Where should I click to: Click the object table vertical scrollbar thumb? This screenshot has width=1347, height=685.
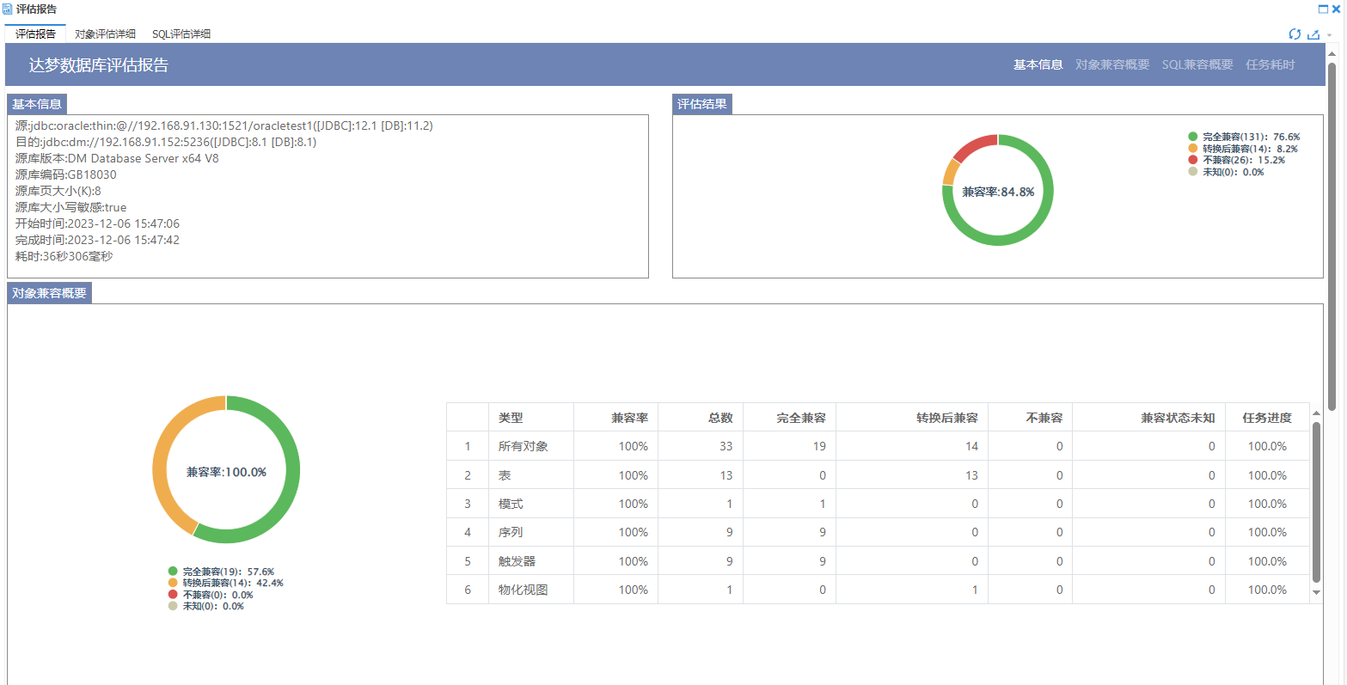point(1316,502)
